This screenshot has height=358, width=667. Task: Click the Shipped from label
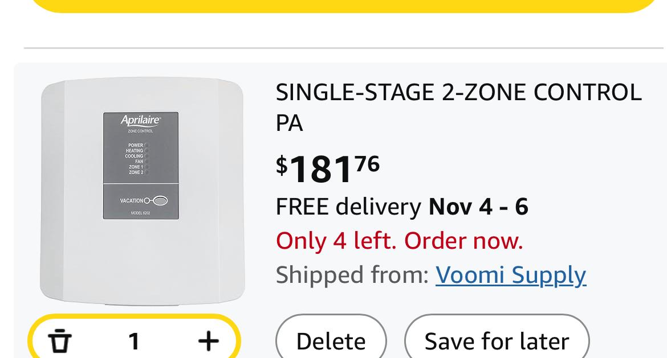351,275
